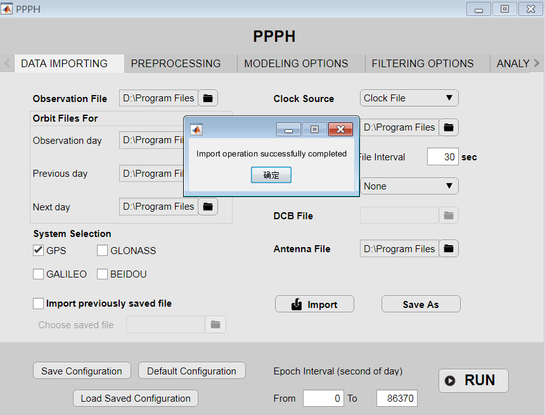Browse for an Antenna File
The width and height of the screenshot is (545, 415).
pyautogui.click(x=449, y=248)
